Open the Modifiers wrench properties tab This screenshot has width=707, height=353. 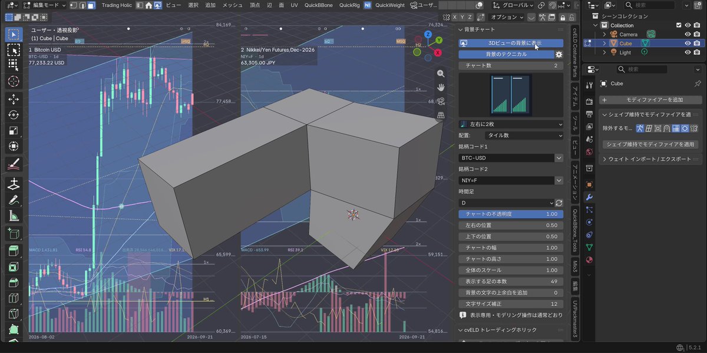(x=589, y=197)
